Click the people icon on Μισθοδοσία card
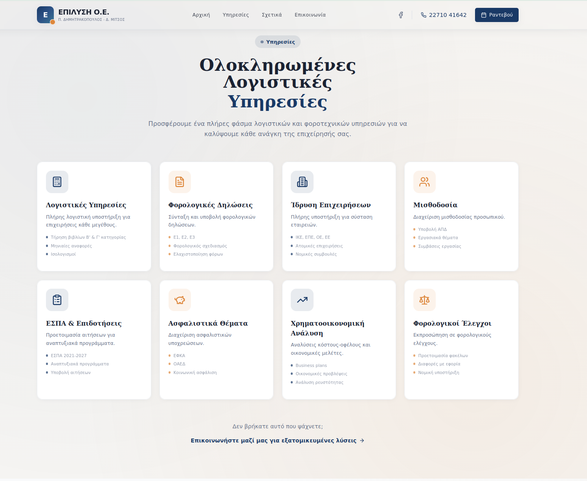The width and height of the screenshot is (587, 481). [424, 182]
